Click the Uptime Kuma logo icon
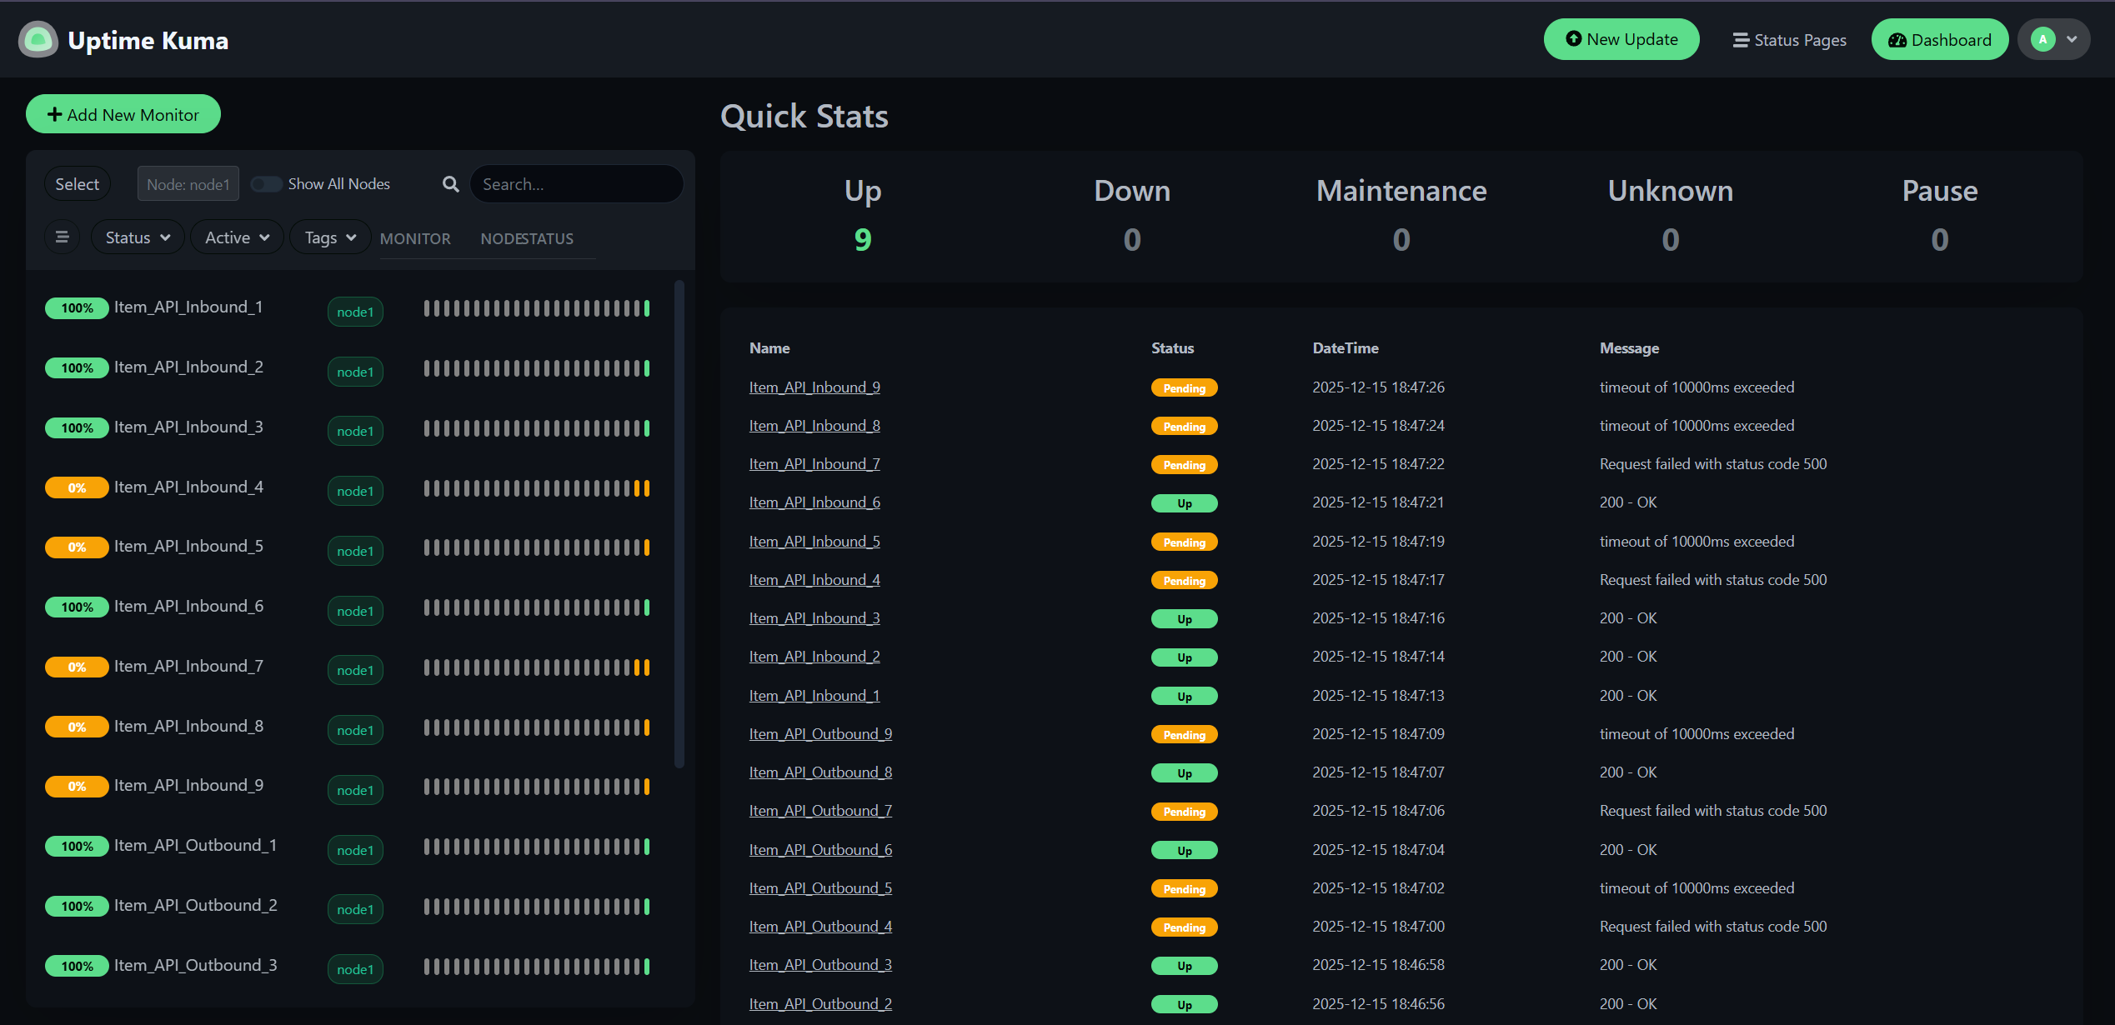This screenshot has height=1025, width=2115. point(38,39)
